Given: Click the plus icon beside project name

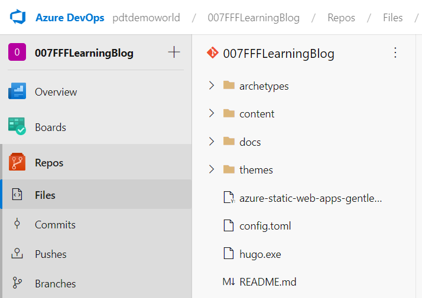Looking at the screenshot, I should coord(174,53).
